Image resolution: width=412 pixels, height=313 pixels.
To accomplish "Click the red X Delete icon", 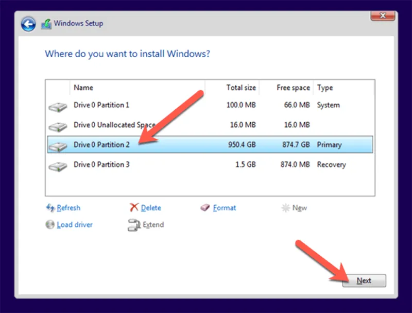I will tap(134, 207).
